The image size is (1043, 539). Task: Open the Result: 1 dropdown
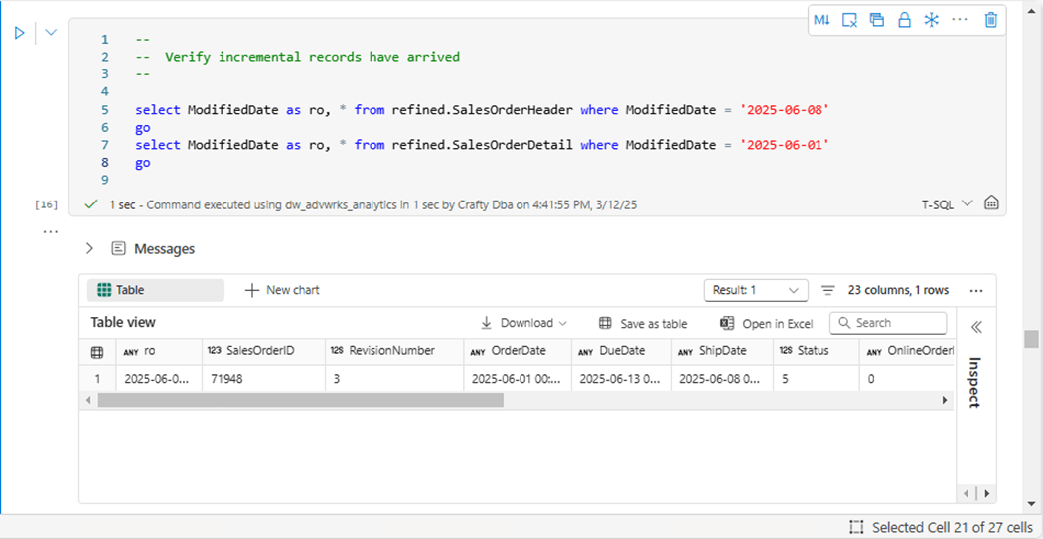[x=755, y=290]
